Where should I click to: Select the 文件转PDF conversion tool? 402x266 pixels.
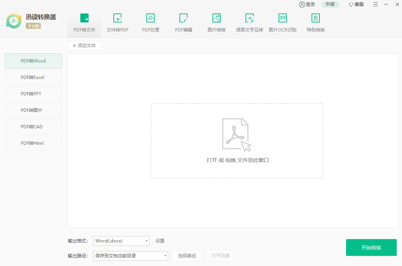[117, 22]
